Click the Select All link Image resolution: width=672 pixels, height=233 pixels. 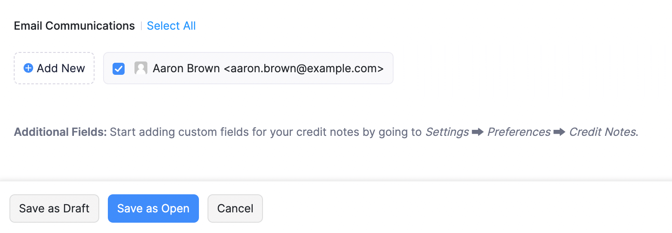[x=171, y=26]
